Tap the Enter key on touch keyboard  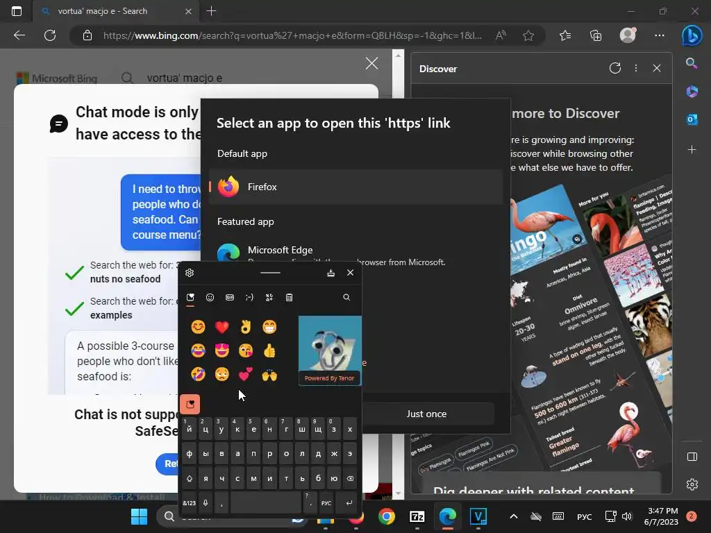click(349, 502)
